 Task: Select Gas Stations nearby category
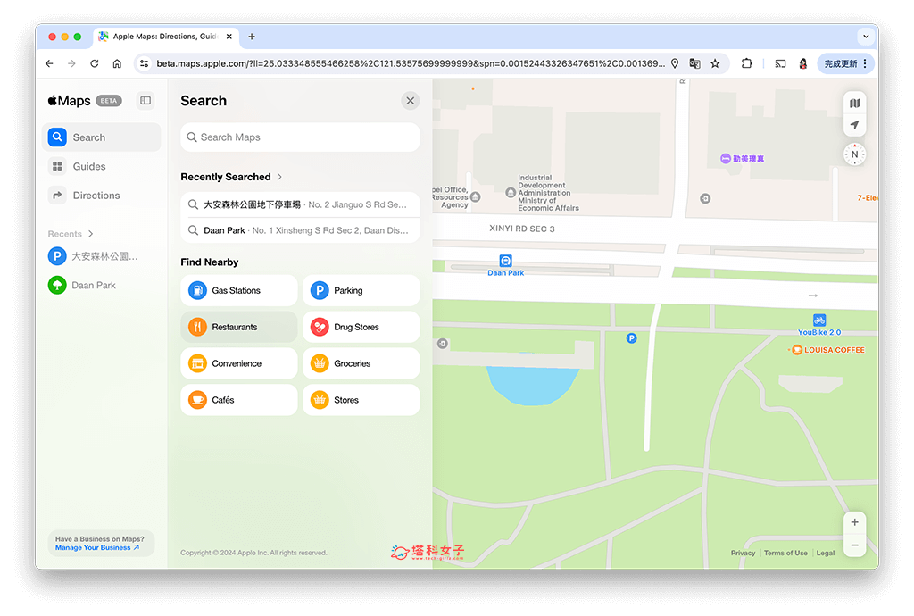pos(239,291)
